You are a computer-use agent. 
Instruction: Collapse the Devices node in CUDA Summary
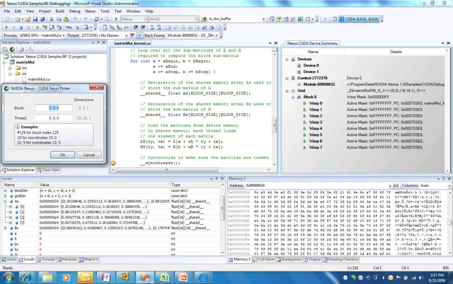(x=287, y=59)
